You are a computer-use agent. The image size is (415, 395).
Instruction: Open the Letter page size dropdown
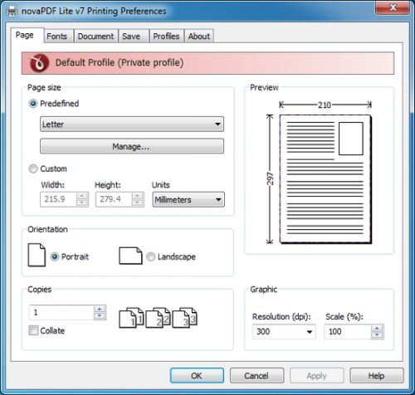132,124
